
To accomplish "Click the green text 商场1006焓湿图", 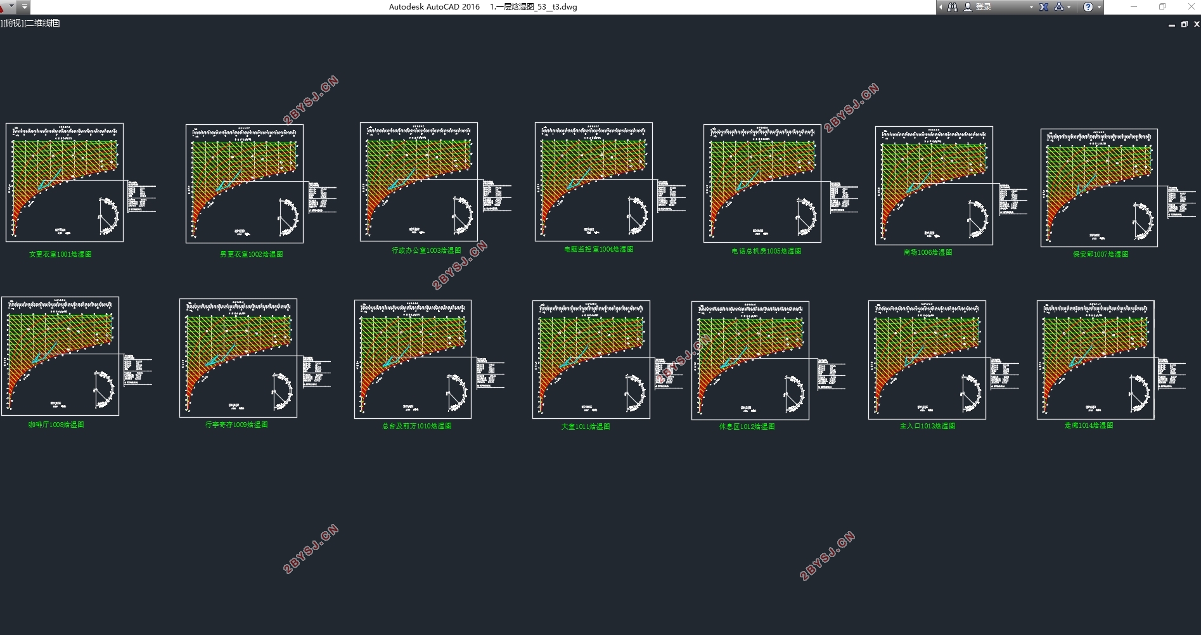I will point(928,252).
